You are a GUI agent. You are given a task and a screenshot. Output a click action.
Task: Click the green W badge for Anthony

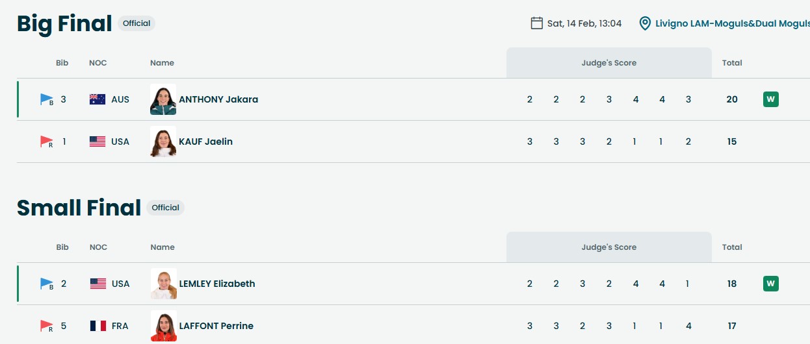(770, 99)
